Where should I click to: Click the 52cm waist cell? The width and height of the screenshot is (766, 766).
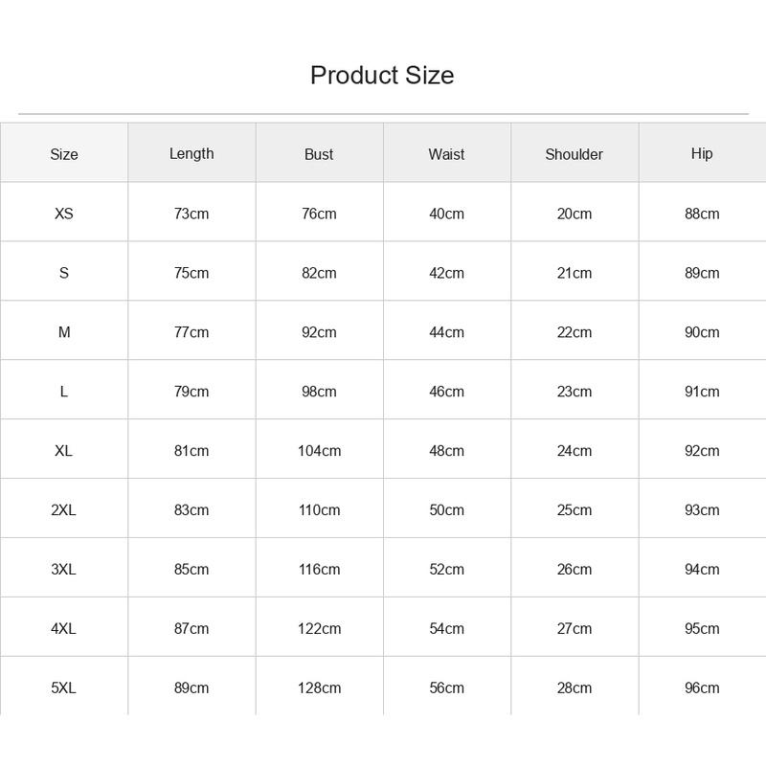pos(446,569)
